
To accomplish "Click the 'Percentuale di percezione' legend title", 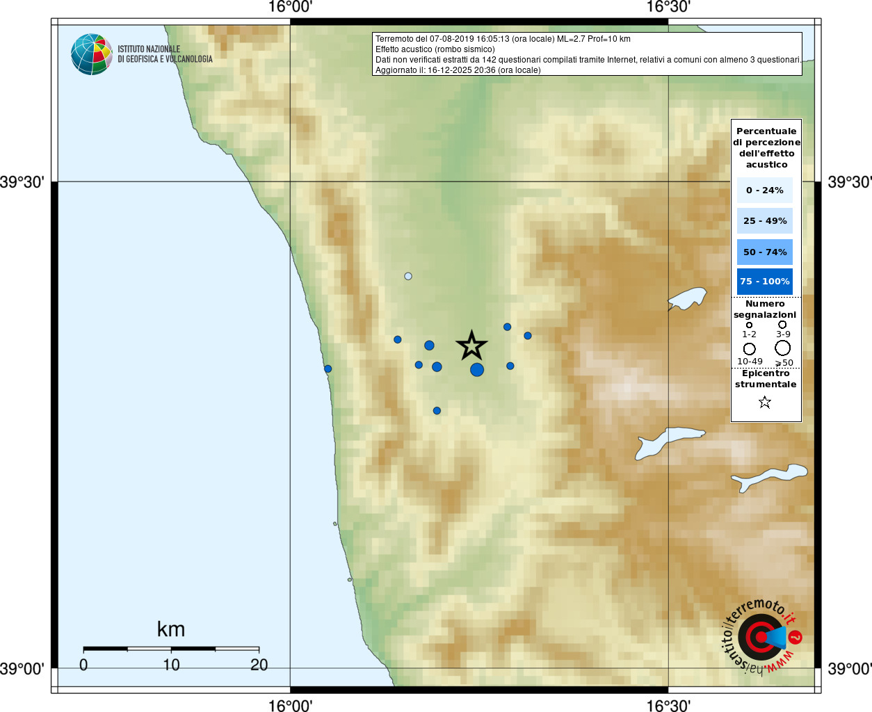I will (x=766, y=147).
